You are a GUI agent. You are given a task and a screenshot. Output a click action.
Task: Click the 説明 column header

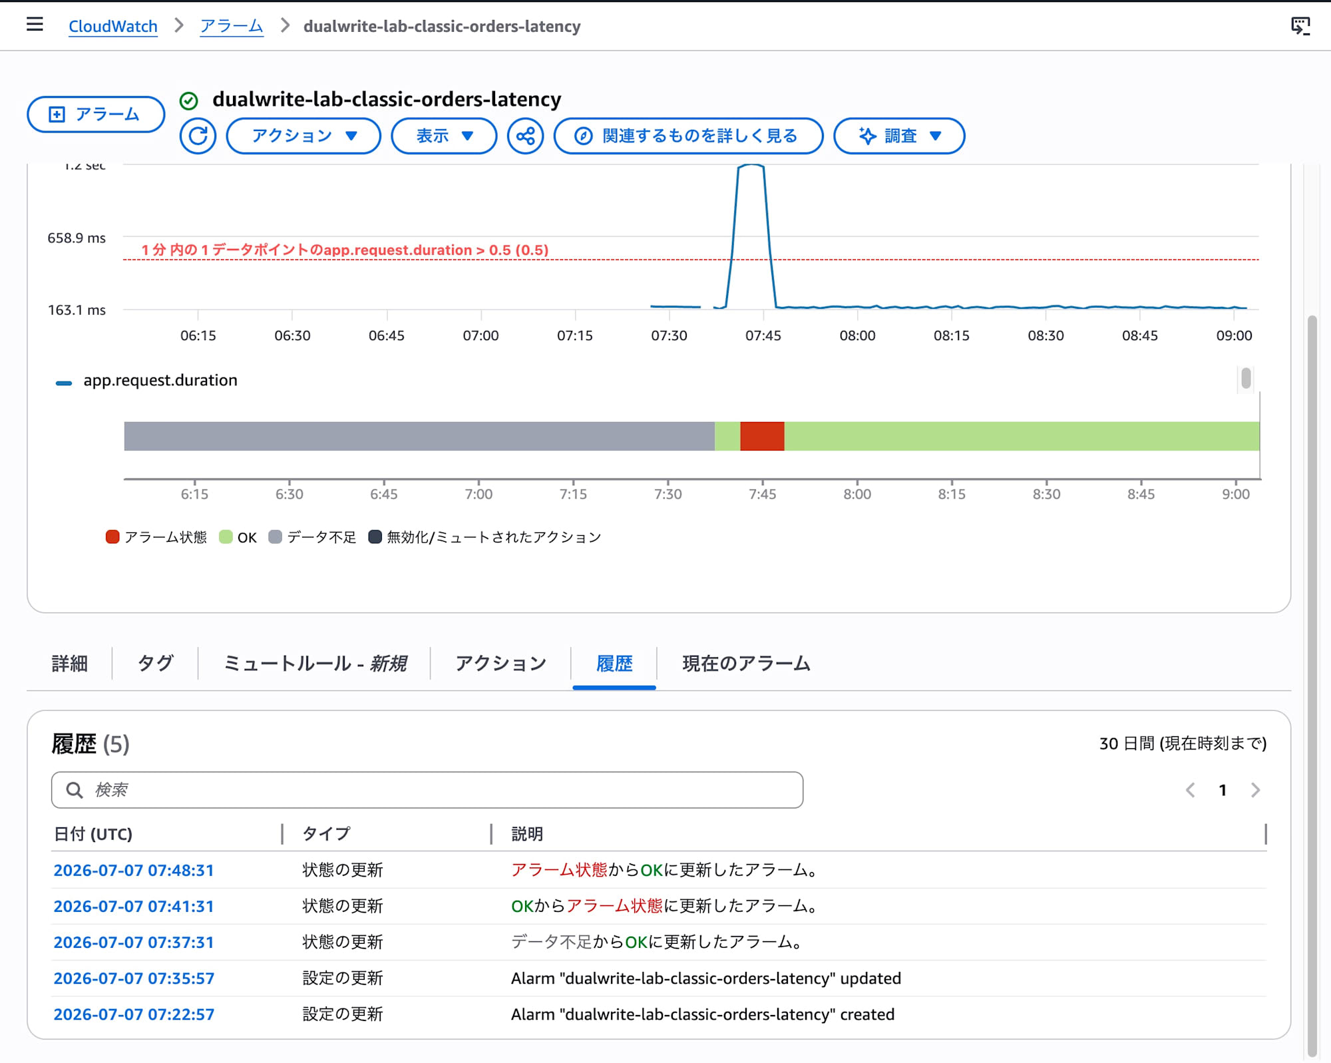(527, 833)
